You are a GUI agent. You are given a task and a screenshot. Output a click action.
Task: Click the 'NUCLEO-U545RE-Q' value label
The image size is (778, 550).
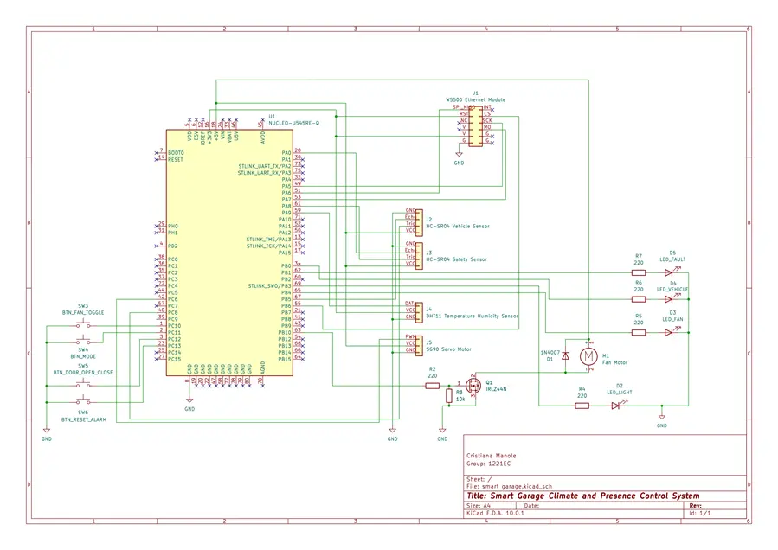click(293, 123)
